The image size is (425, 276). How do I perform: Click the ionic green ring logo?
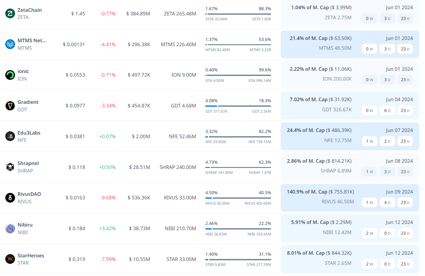coord(10,75)
